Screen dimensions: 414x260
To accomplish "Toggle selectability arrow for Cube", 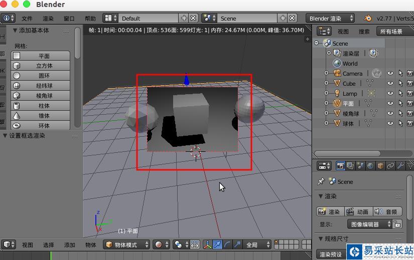I will pyautogui.click(x=400, y=83).
